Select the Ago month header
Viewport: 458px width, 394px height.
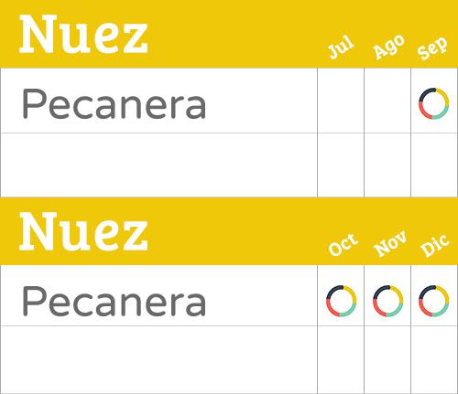coord(389,47)
